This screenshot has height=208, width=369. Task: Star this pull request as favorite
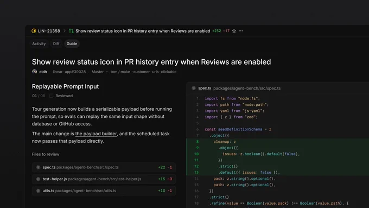pos(234,31)
